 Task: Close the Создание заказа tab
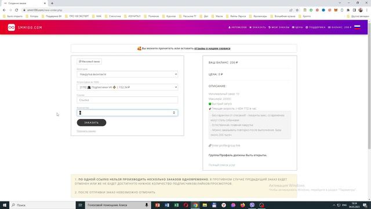click(45, 3)
